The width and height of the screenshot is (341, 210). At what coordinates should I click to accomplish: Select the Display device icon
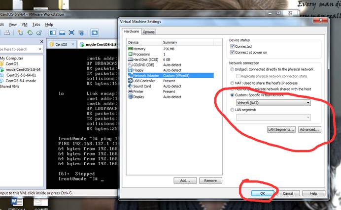point(130,97)
